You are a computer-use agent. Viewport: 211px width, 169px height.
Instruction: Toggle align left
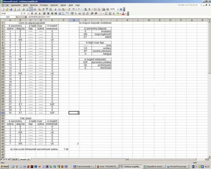coord(44,14)
